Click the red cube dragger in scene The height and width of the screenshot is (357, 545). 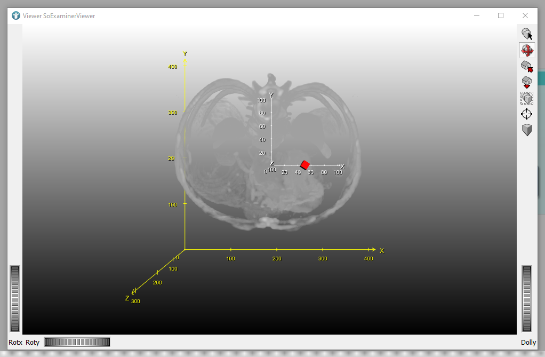pyautogui.click(x=305, y=165)
